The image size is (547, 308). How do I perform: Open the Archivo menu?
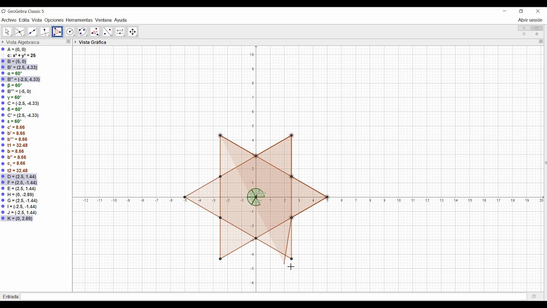pyautogui.click(x=9, y=20)
